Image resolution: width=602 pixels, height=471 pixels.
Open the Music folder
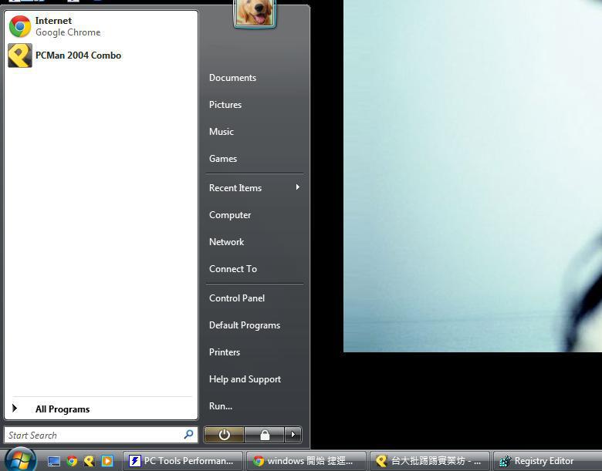tap(222, 132)
